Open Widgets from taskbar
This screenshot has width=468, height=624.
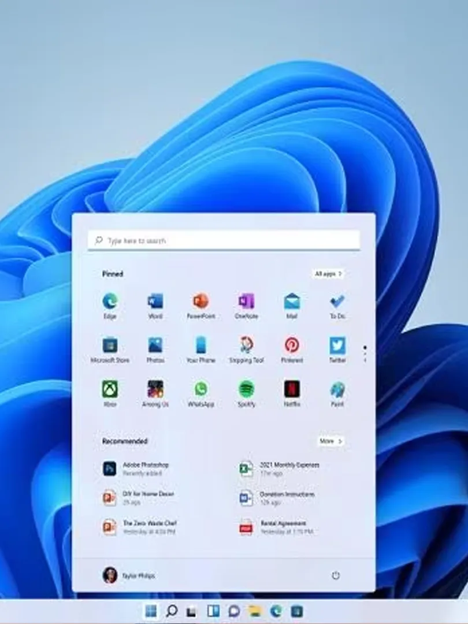coord(213,611)
